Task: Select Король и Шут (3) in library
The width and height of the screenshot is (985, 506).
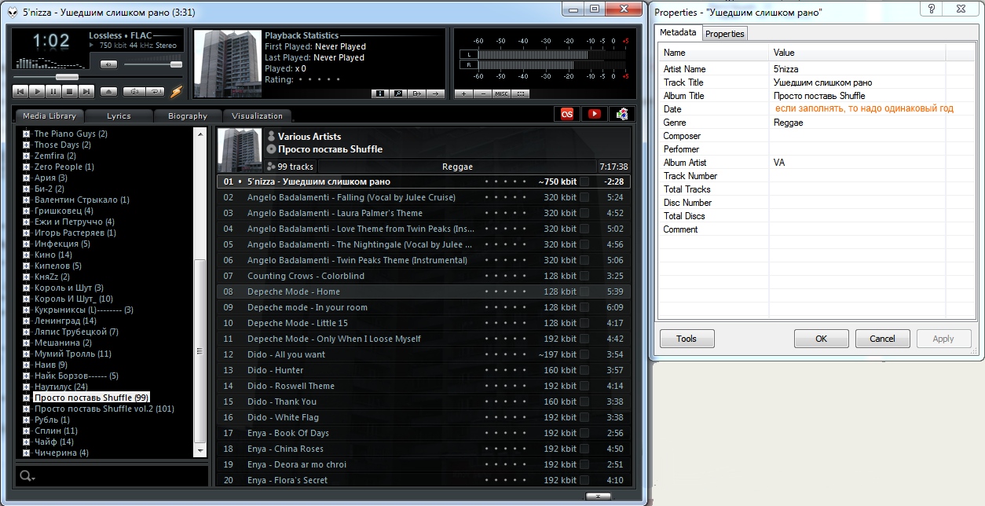Action: [69, 288]
